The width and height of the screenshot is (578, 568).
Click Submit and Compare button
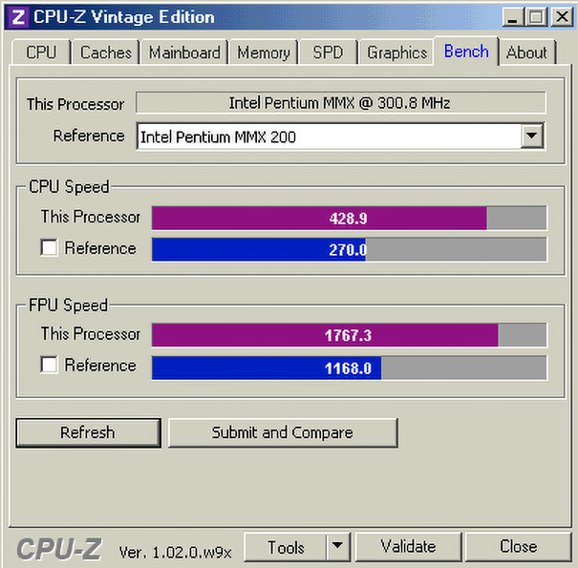283,432
